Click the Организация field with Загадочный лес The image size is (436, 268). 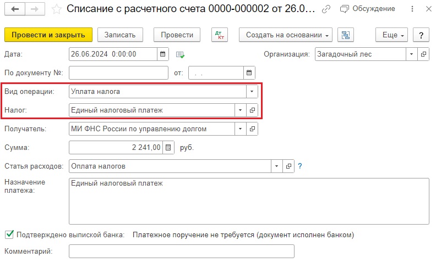tap(361, 54)
